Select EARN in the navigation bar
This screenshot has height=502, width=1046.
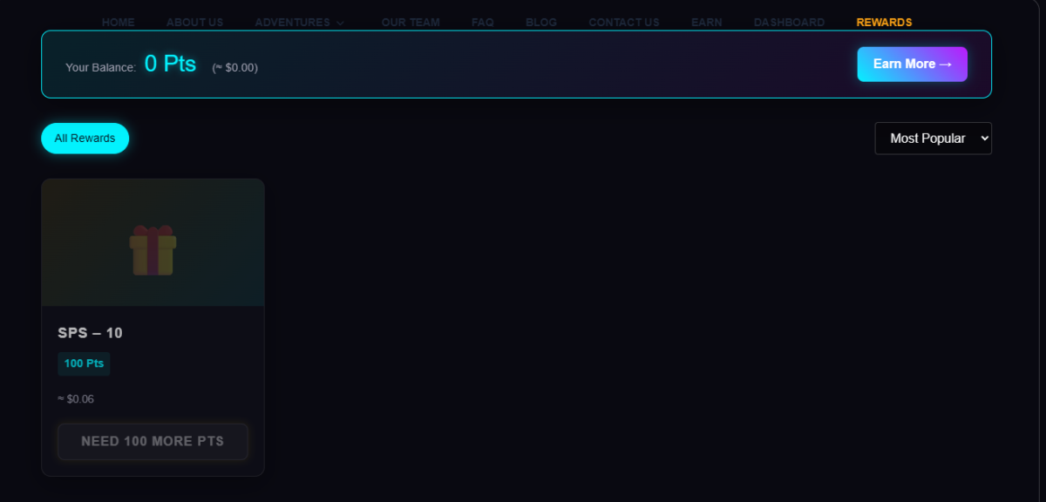[706, 23]
